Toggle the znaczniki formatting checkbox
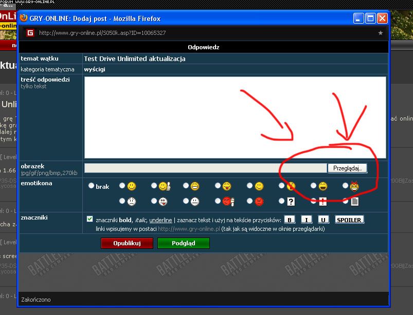The height and width of the screenshot is (315, 413). 90,219
